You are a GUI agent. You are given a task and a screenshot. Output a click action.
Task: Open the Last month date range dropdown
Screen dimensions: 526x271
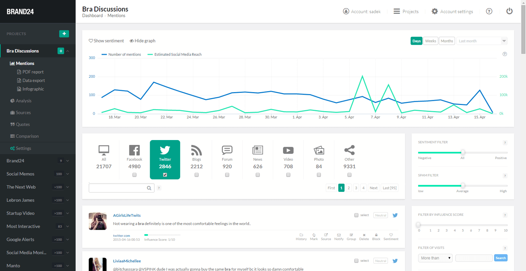[x=482, y=41]
